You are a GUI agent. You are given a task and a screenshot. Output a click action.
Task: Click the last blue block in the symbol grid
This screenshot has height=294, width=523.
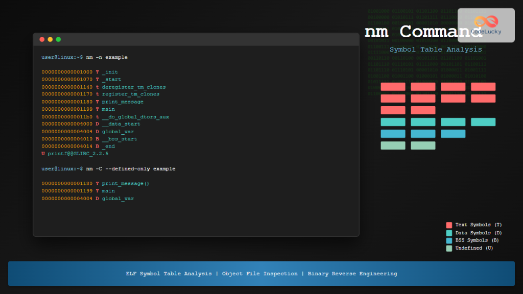pos(453,133)
